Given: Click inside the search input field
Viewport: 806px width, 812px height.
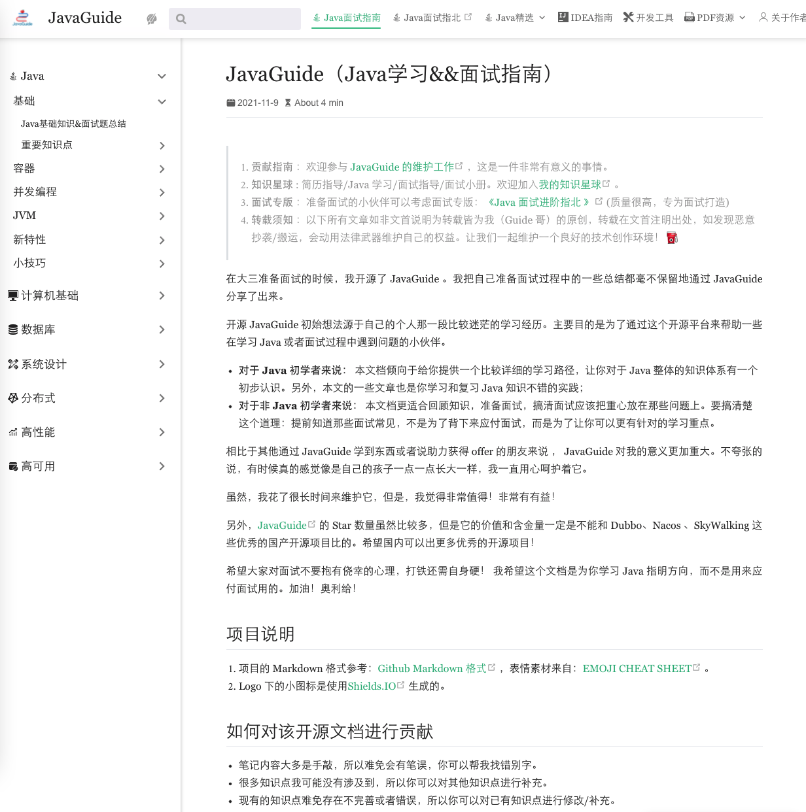Looking at the screenshot, I should coord(235,18).
